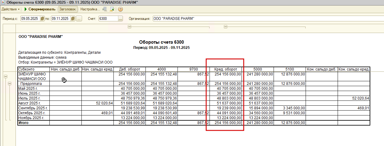Click the Октябрь 2025 г. row label
The height and width of the screenshot is (146, 384).
31,113
